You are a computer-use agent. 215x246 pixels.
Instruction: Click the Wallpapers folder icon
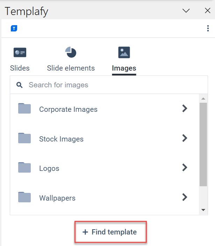(x=24, y=197)
